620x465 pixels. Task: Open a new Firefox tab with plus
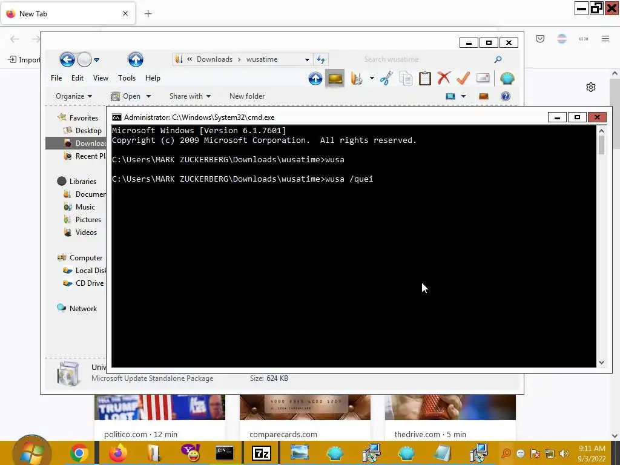point(148,14)
